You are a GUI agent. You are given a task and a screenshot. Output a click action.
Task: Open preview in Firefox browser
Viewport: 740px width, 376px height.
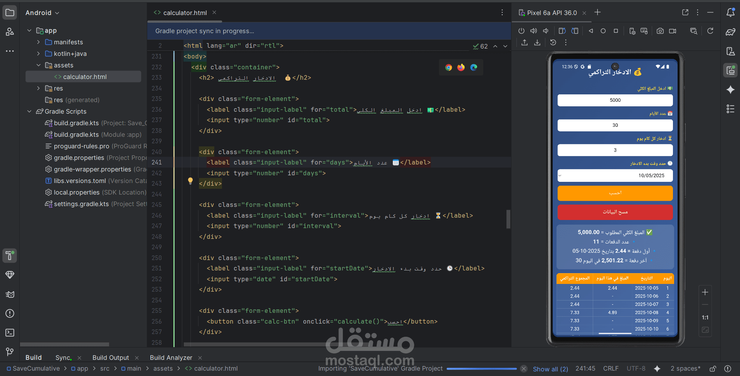point(461,67)
